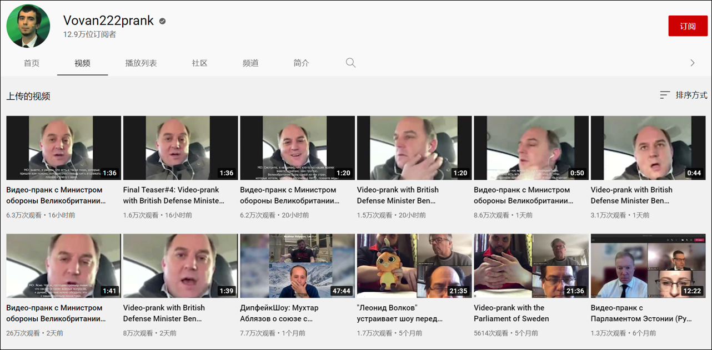Open the Russian title with 6.3万次观看
712x350 pixels.
[x=56, y=195]
